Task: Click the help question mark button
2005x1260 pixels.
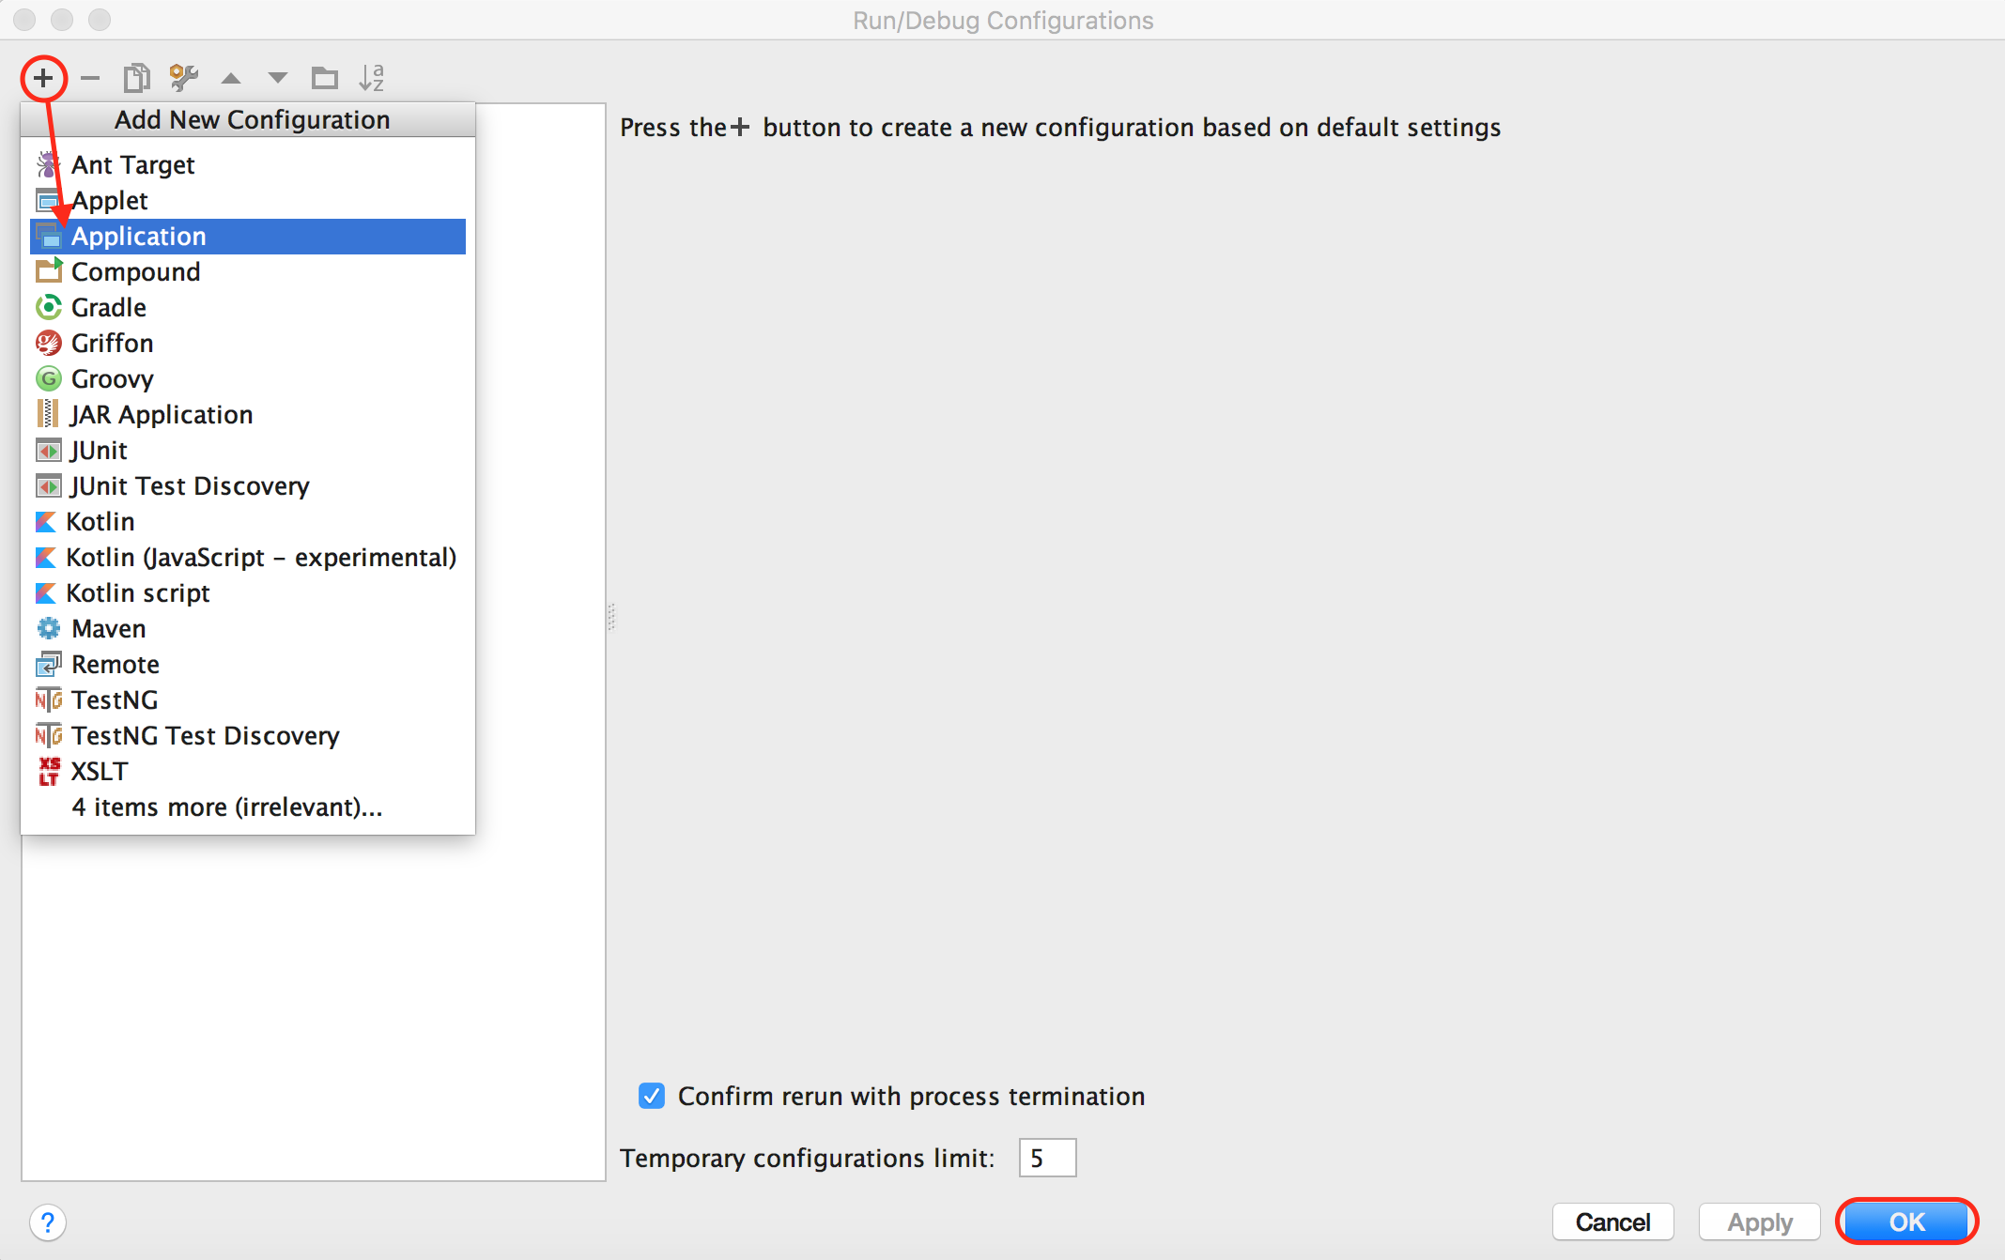Action: pyautogui.click(x=48, y=1222)
